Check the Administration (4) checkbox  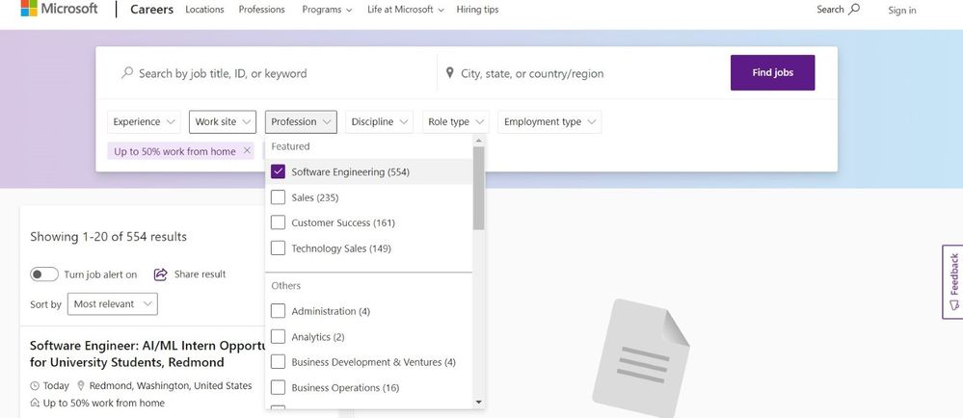coord(279,311)
